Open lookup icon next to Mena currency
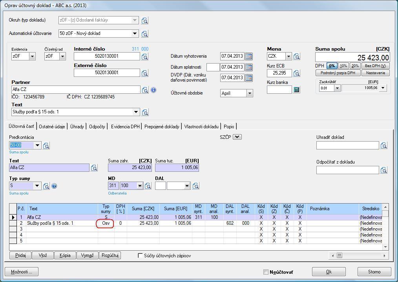The width and height of the screenshot is (398, 282). click(296, 56)
